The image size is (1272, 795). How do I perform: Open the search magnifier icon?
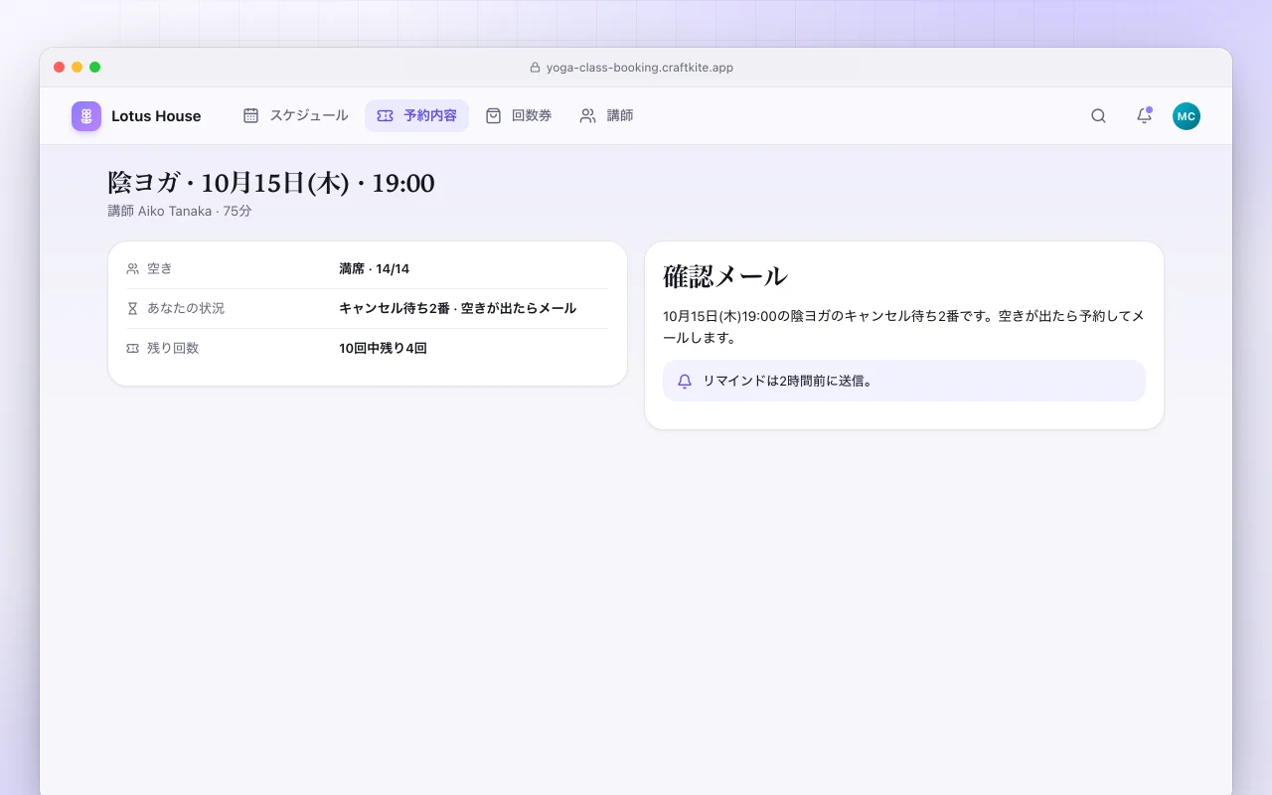[1098, 116]
